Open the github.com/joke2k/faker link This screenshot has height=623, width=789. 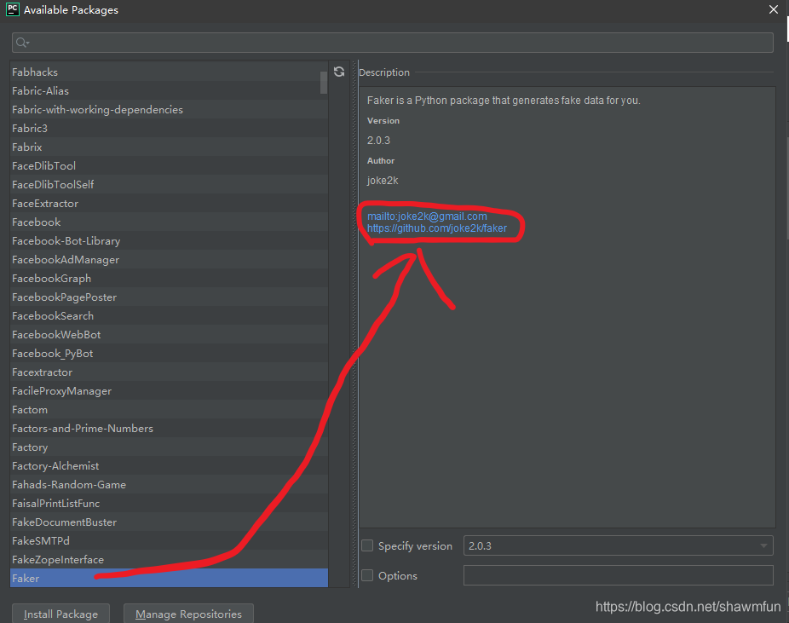pyautogui.click(x=437, y=228)
